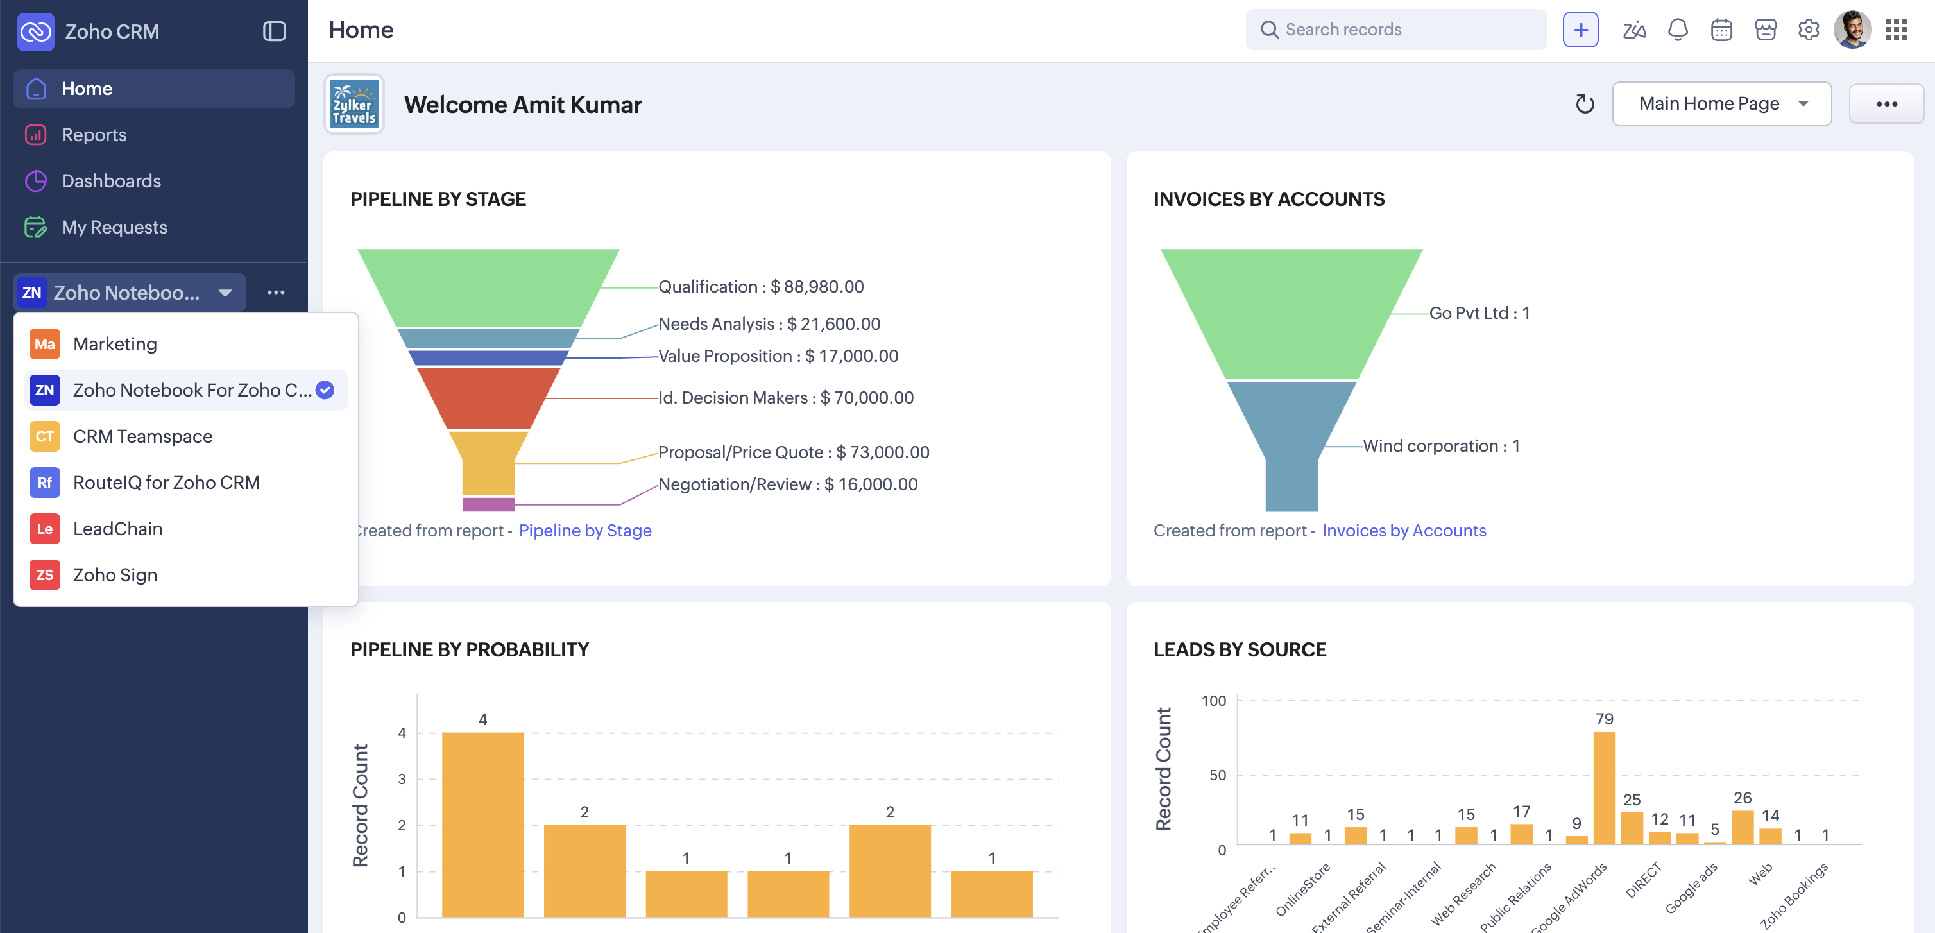This screenshot has height=933, width=1935.
Task: Collapse the sidebar with the panel icon
Action: [x=274, y=31]
